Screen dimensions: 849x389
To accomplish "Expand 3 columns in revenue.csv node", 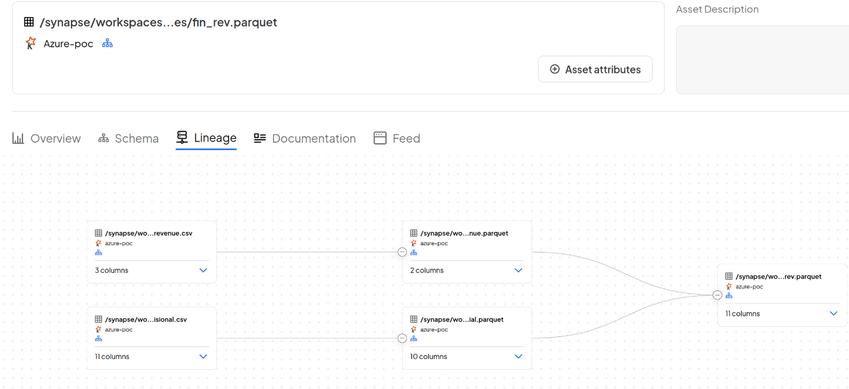I will [x=203, y=270].
